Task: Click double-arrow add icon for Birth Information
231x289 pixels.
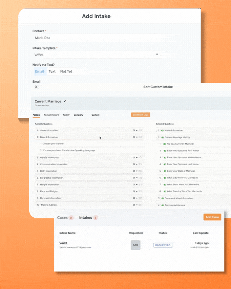Action: pyautogui.click(x=134, y=171)
